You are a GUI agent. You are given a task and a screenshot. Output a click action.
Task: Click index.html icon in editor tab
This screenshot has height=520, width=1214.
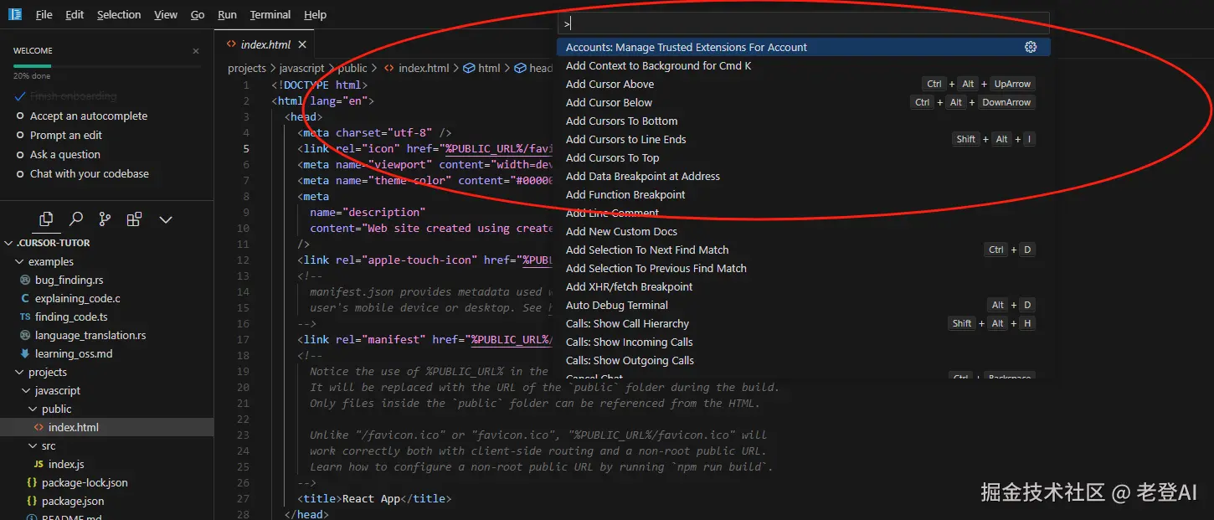[230, 44]
